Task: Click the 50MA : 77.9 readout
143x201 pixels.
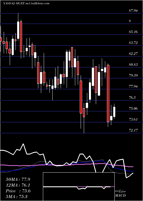Action: 18,179
